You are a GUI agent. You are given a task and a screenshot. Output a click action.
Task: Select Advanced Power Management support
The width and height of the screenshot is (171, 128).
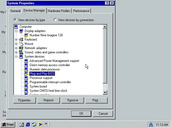click(x=54, y=61)
